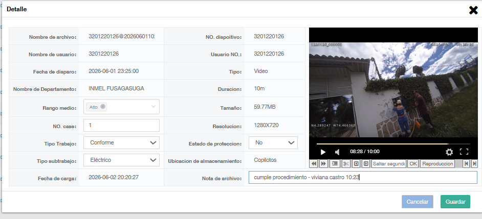The image size is (482, 219).
Task: Focus the NO. case input field
Action: coord(121,125)
